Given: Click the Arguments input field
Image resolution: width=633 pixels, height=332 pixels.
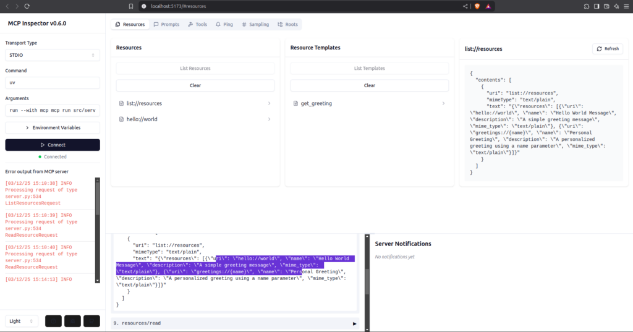Looking at the screenshot, I should 53,110.
